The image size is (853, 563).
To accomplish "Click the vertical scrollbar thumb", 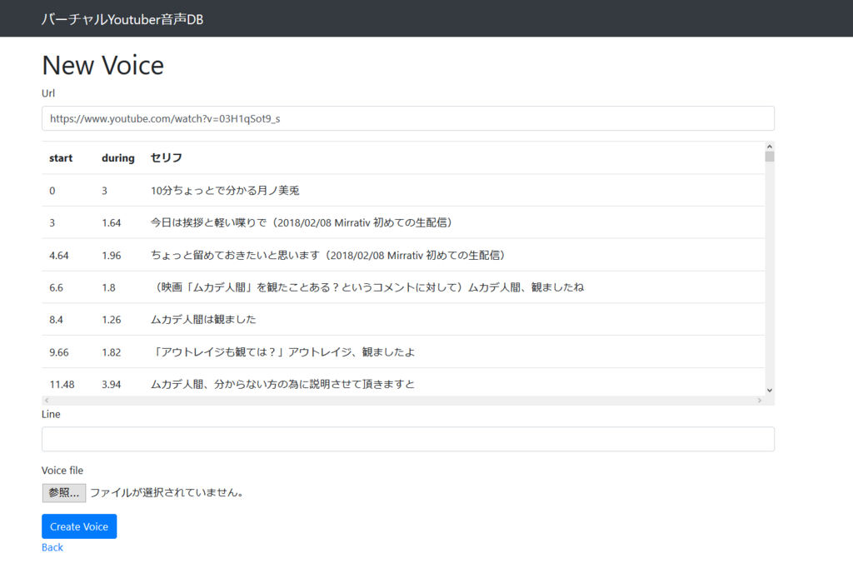I will pyautogui.click(x=769, y=157).
